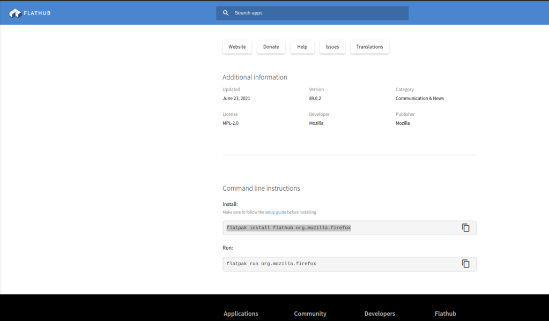
Task: Click the MPL-2.0 license value
Action: (231, 123)
